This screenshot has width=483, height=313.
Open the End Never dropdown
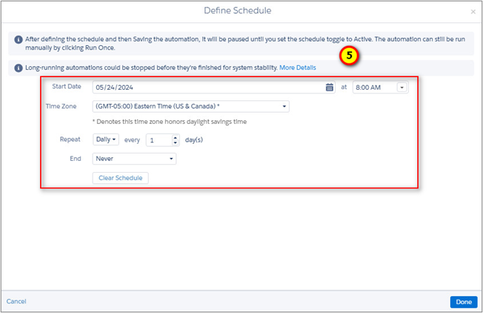tap(134, 159)
